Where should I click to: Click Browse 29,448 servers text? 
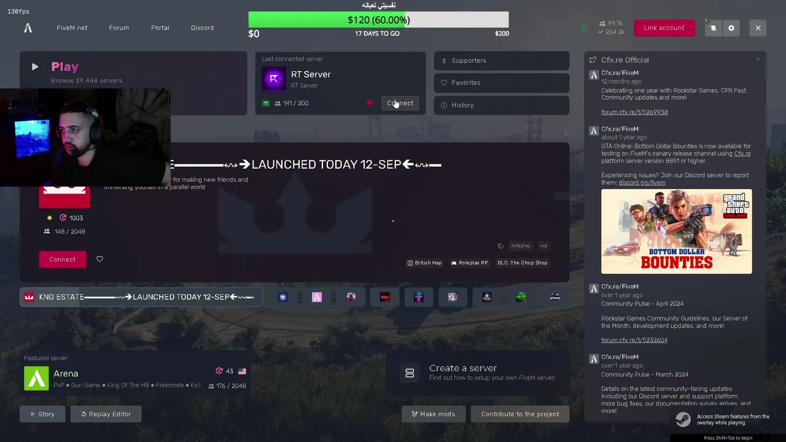tap(87, 80)
